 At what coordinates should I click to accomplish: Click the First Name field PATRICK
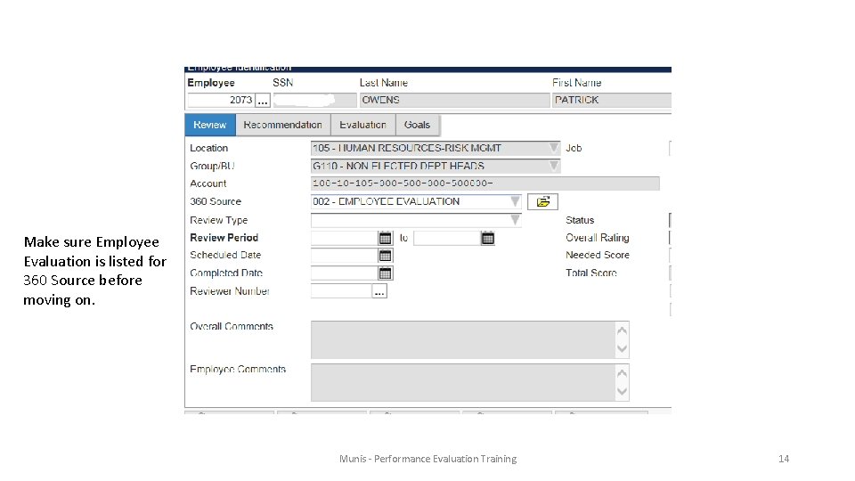click(x=611, y=101)
